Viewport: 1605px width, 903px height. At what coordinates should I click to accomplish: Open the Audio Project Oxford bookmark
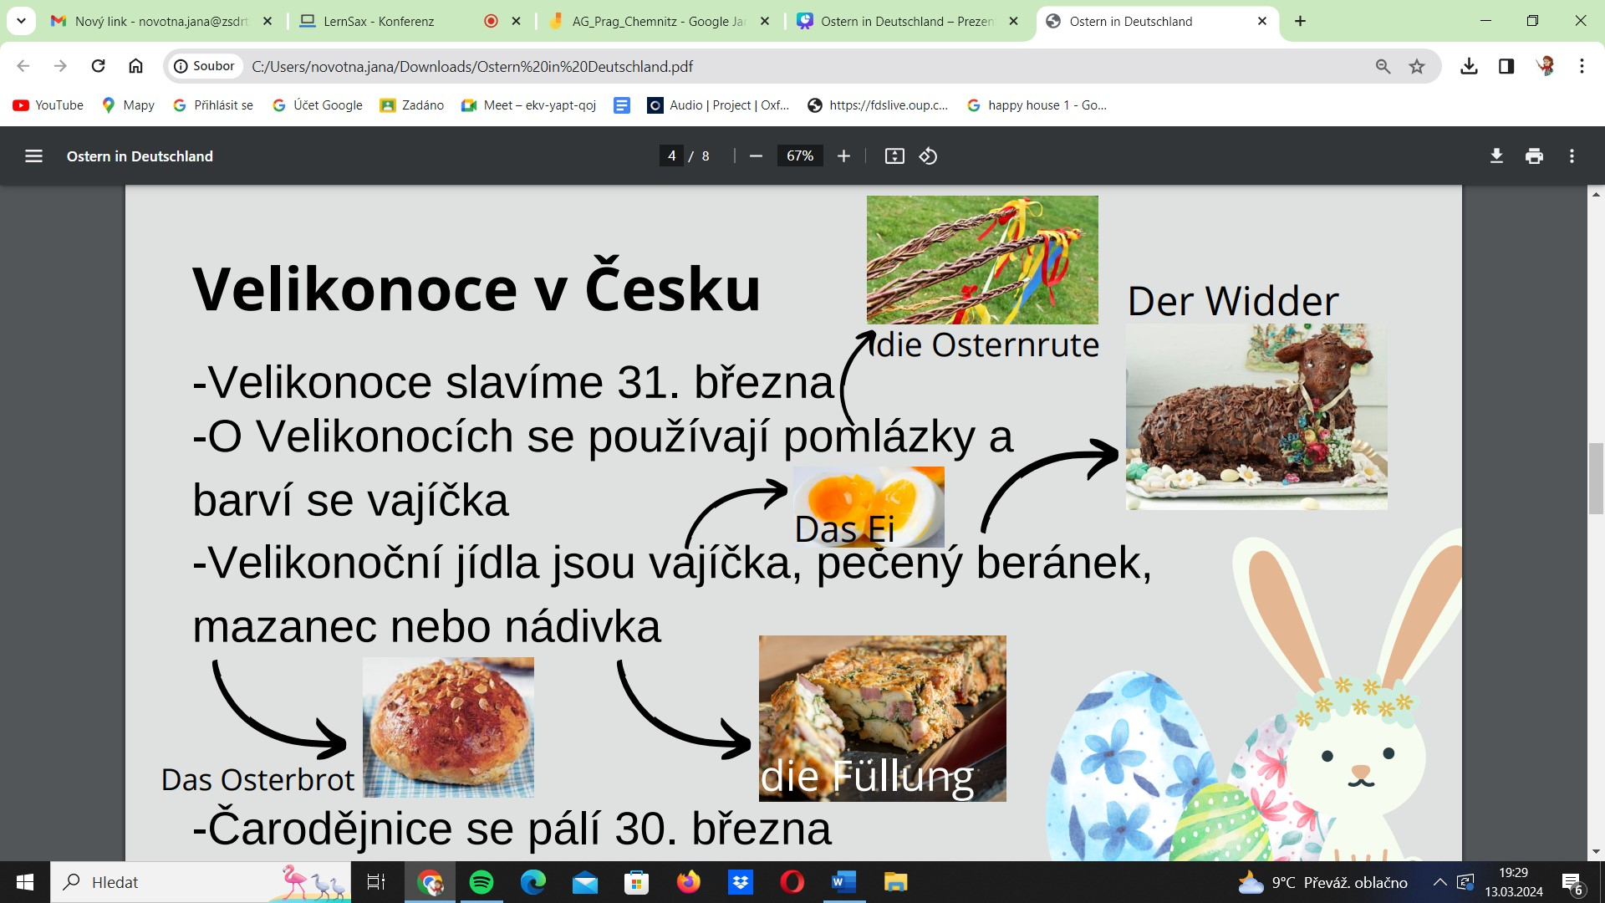719,105
